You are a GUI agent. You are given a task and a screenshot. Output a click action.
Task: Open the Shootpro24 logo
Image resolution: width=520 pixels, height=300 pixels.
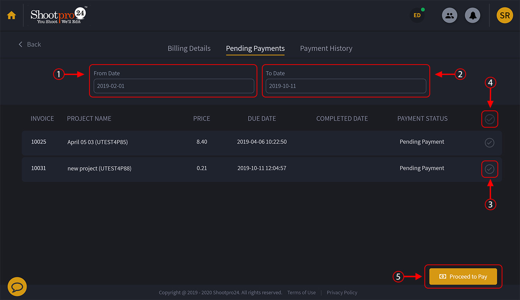57,15
